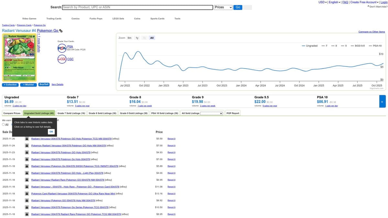Image resolution: width=388 pixels, height=218 pixels.
Task: Click the lock icon beside the 2025-11-26 sale
Action: 27,139
